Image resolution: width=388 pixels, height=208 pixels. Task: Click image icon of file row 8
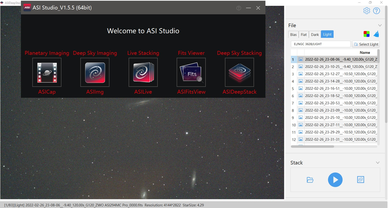[301, 110]
